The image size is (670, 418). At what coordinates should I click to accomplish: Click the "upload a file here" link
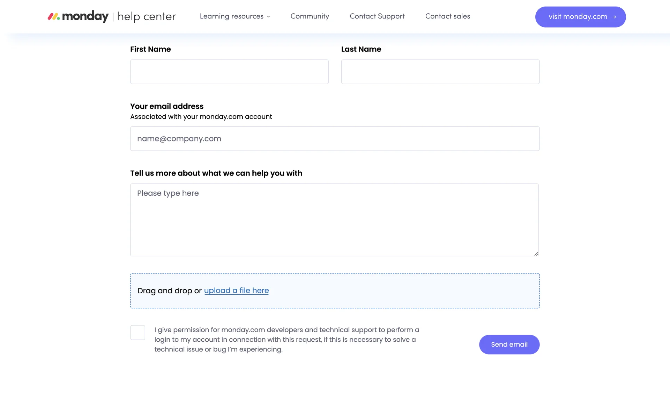click(x=236, y=291)
